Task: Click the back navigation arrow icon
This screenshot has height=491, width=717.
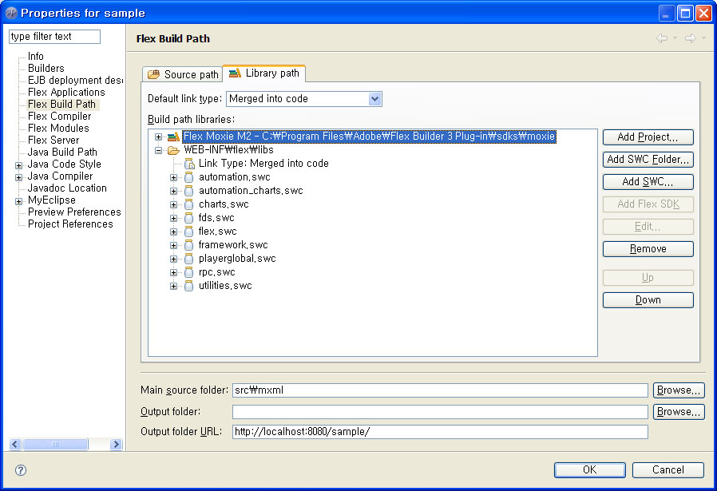Action: pos(662,38)
